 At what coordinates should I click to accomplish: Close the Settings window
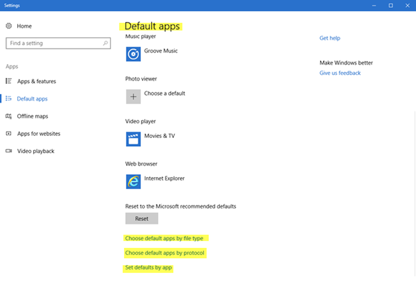[408, 5]
